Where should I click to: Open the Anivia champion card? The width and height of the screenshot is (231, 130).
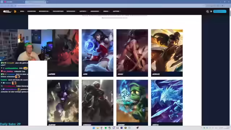(167, 103)
